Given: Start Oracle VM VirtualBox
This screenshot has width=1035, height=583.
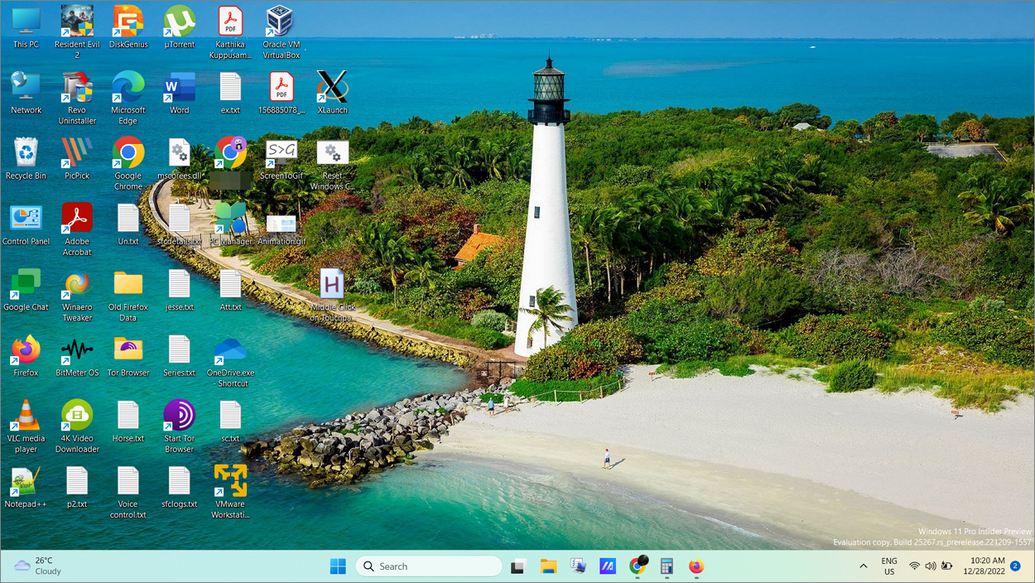Looking at the screenshot, I should click(x=281, y=21).
